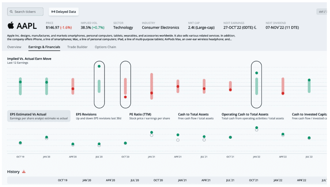
Task: Select the EPS Estimated Vs Actual metric
Action: point(39,116)
